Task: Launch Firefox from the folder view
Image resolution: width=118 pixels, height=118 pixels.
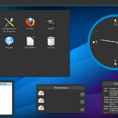Action: [30, 22]
